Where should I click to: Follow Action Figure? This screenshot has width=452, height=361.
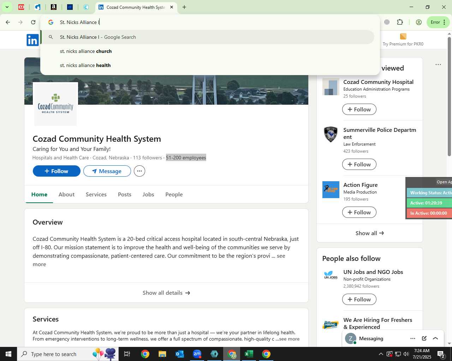359,212
